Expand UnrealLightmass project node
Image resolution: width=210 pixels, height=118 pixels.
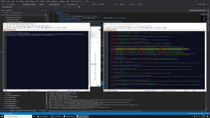point(3,106)
